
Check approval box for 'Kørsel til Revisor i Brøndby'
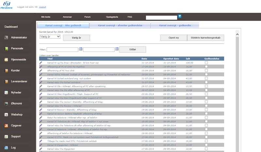(x=207, y=110)
